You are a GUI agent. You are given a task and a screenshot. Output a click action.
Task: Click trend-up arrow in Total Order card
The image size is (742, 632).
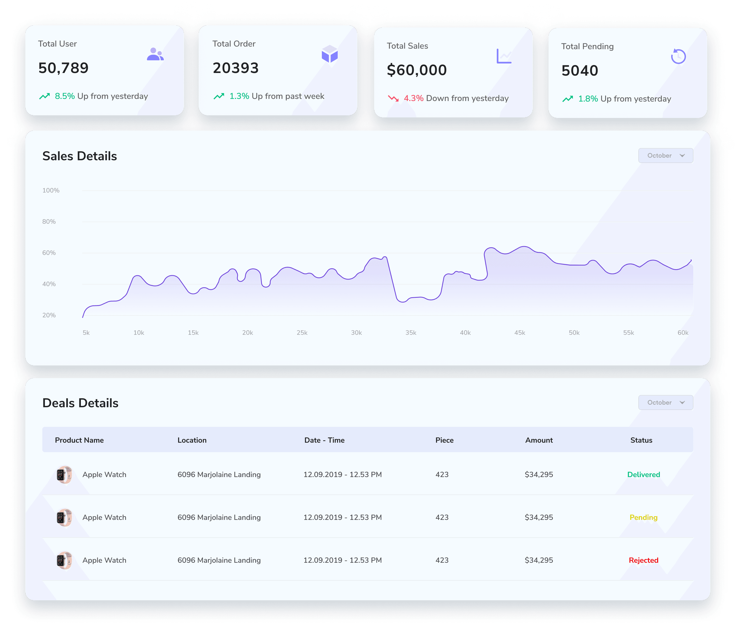[x=219, y=96]
